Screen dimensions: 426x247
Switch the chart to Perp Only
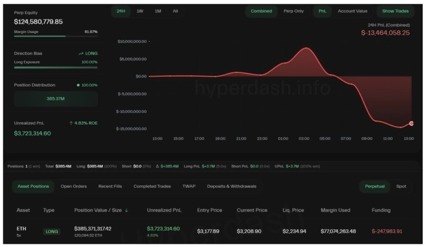click(294, 11)
